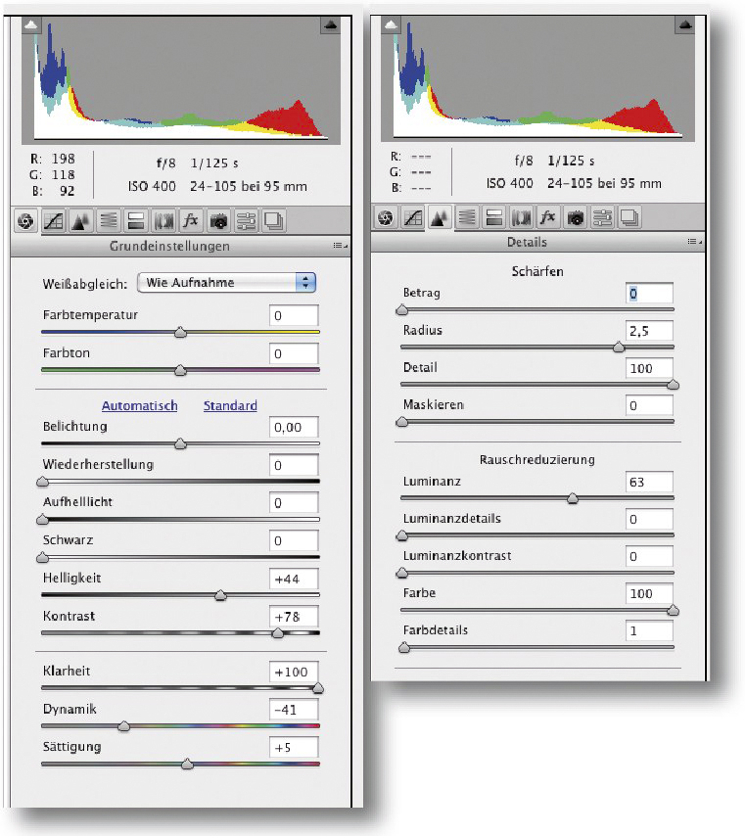Click the Sättigung slider handle

point(187,765)
